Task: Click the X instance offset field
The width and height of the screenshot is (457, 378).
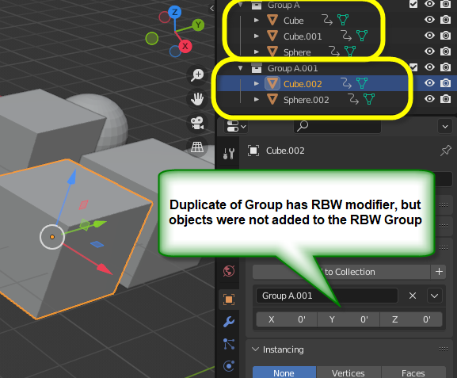Action: pyautogui.click(x=287, y=319)
